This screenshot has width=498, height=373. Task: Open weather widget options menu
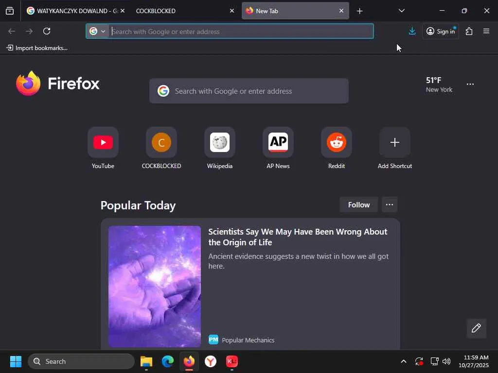coord(470,85)
